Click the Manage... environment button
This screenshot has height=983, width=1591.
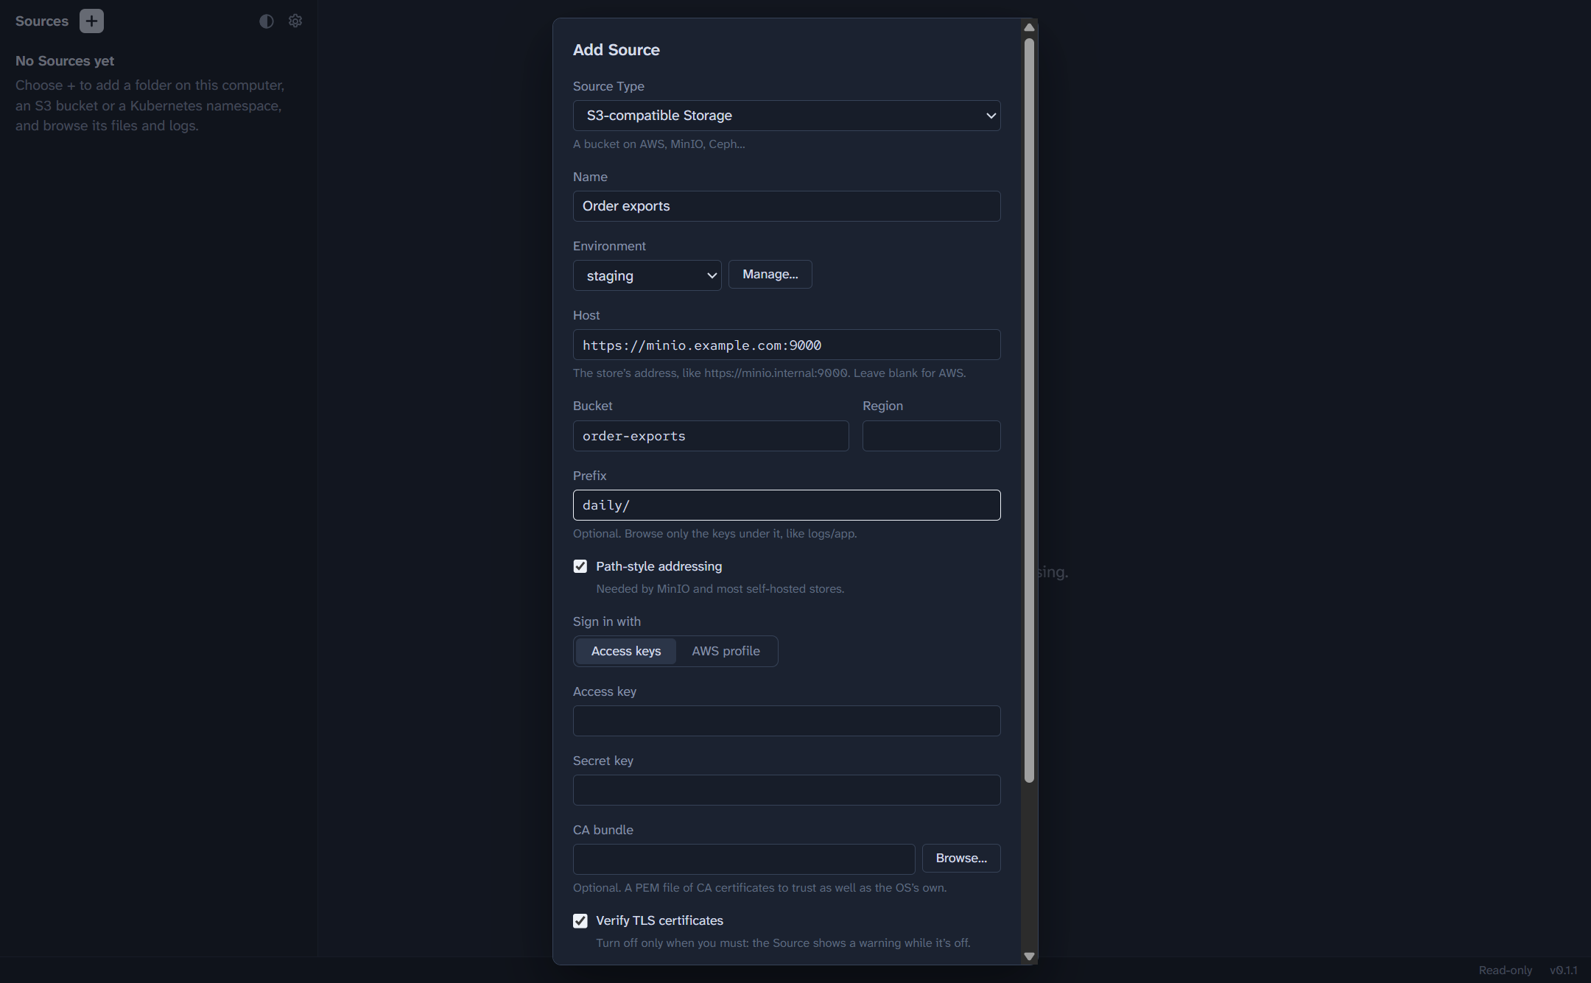(770, 274)
